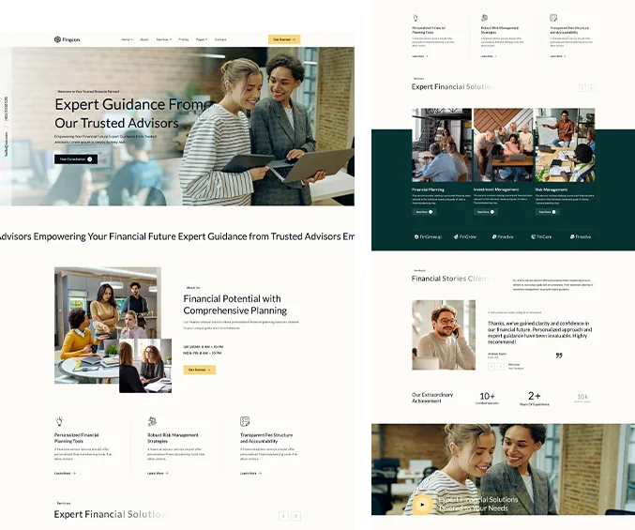Expand the Pages dropdown in navigation

point(202,39)
